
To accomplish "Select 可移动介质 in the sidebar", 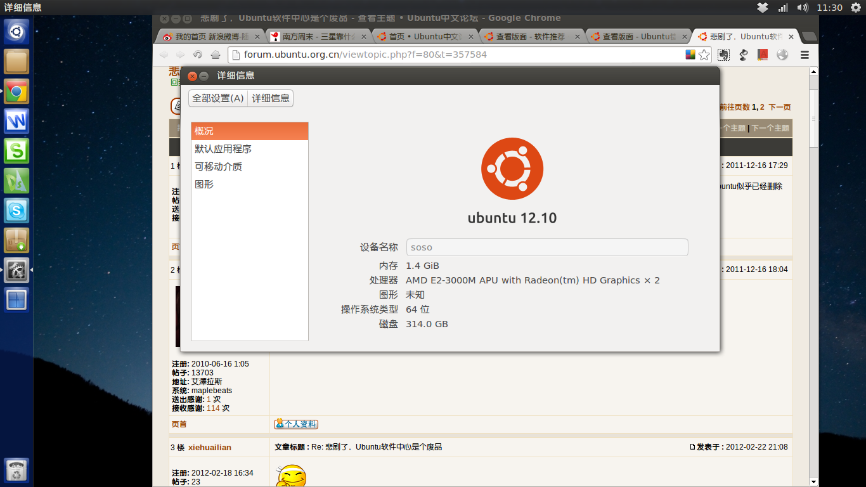I will [250, 167].
